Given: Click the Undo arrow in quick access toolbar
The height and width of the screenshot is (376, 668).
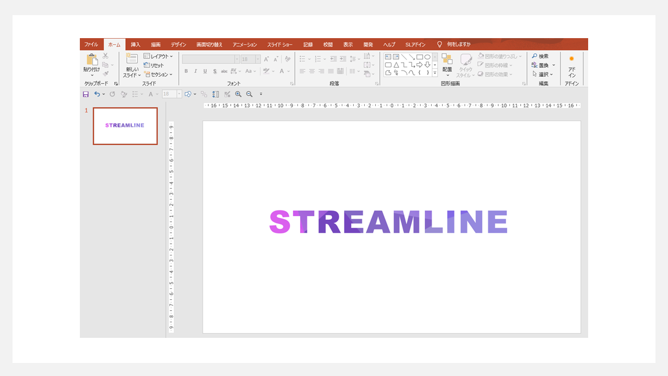Looking at the screenshot, I should 97,94.
